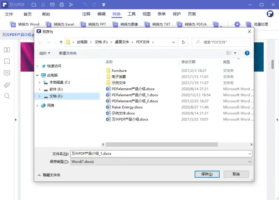Expand 快速访问 tree node
Viewport: 279px width, 200px height.
37,66
